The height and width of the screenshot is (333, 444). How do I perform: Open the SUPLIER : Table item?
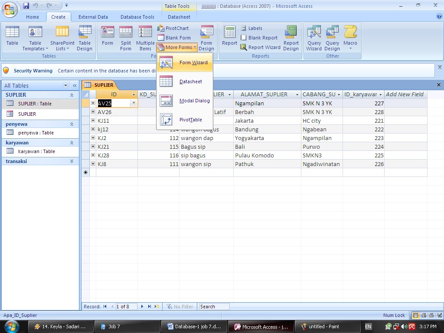pos(40,104)
